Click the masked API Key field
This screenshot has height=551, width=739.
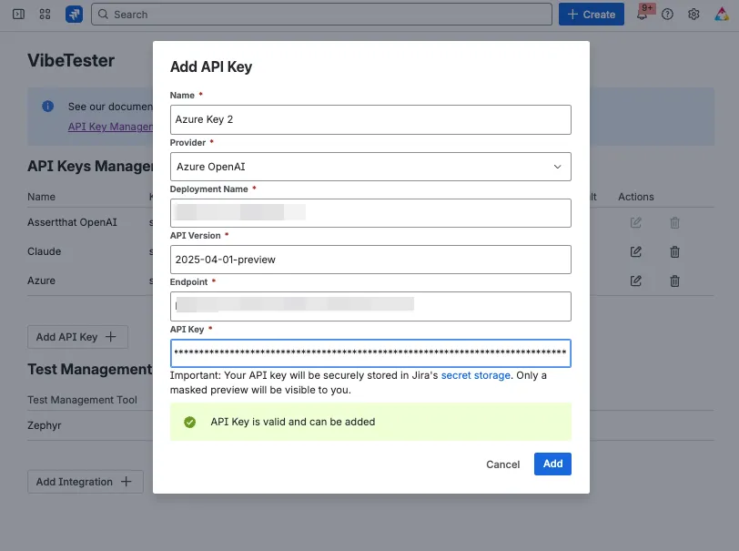(370, 352)
